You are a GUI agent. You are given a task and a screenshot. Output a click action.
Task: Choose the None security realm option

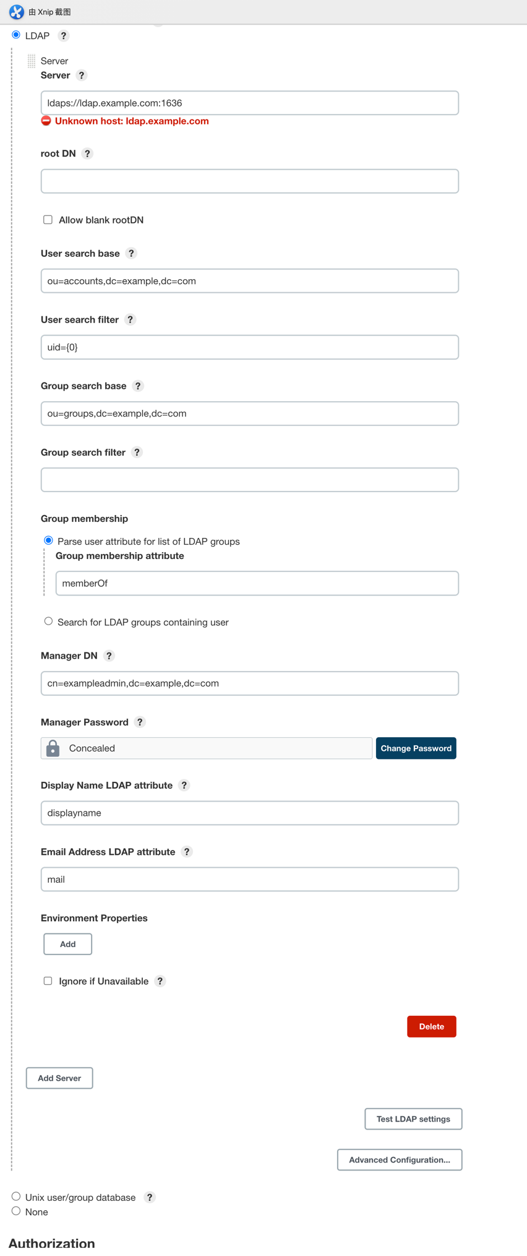point(16,1211)
